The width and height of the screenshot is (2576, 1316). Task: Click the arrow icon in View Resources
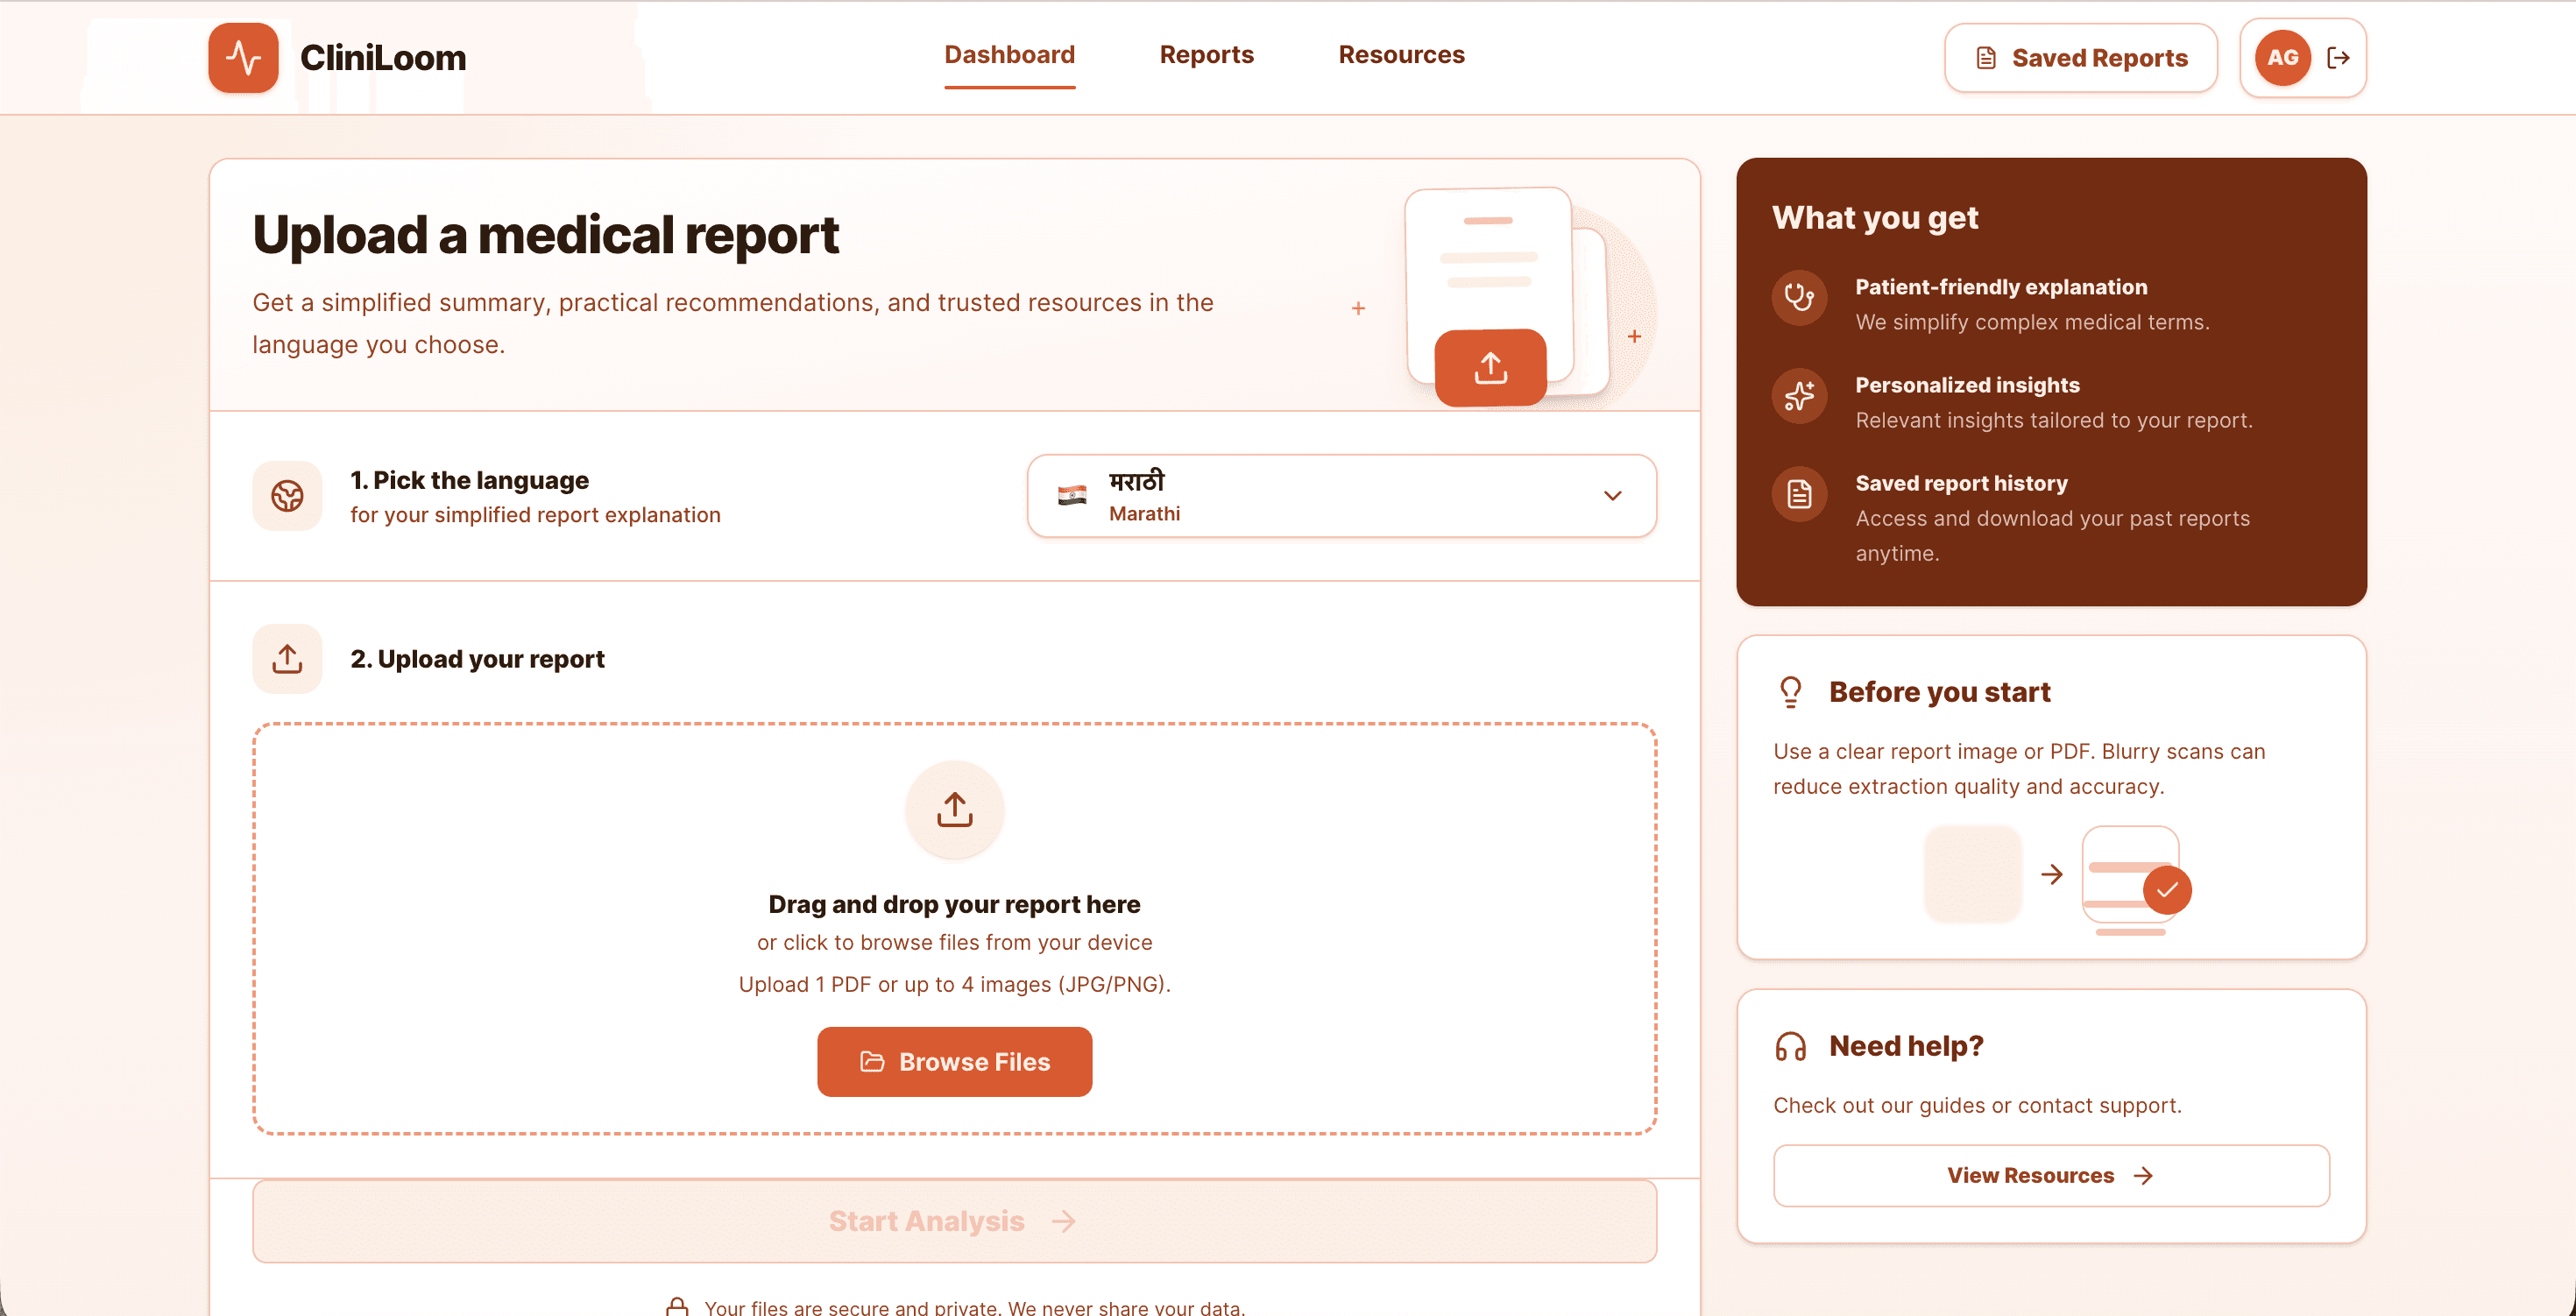point(2142,1176)
